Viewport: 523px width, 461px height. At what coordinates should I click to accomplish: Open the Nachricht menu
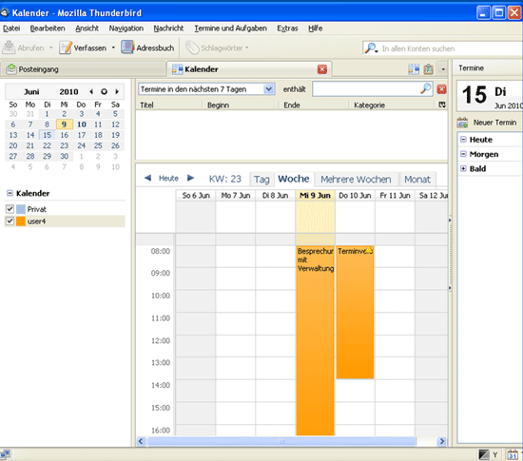168,29
